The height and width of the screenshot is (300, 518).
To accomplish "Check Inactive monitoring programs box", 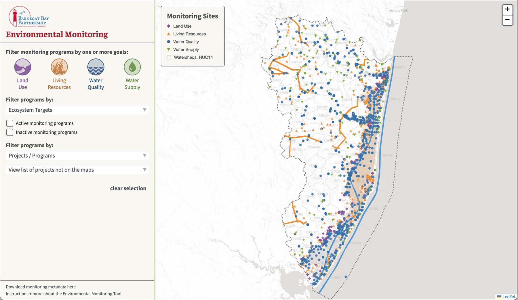I will (10, 132).
